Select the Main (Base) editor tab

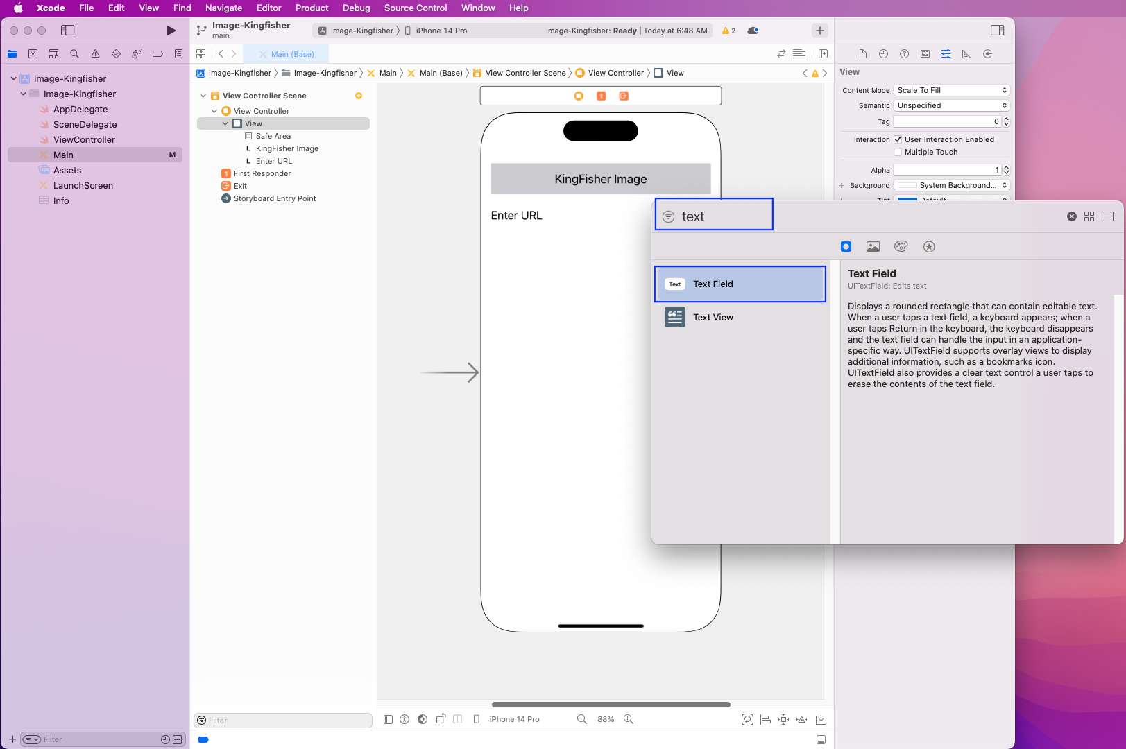pos(286,54)
